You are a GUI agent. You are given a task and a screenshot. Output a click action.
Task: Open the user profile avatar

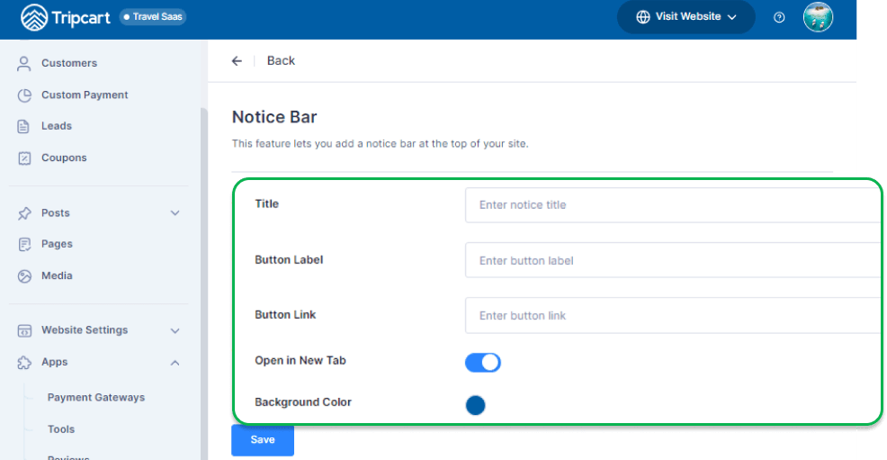click(x=818, y=17)
